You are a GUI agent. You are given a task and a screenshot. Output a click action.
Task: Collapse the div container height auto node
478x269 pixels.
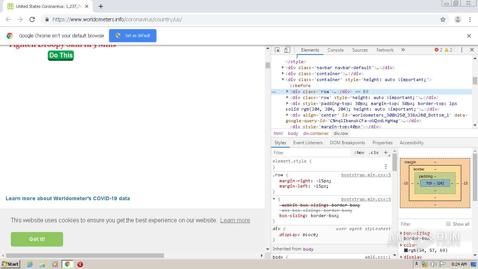click(283, 80)
